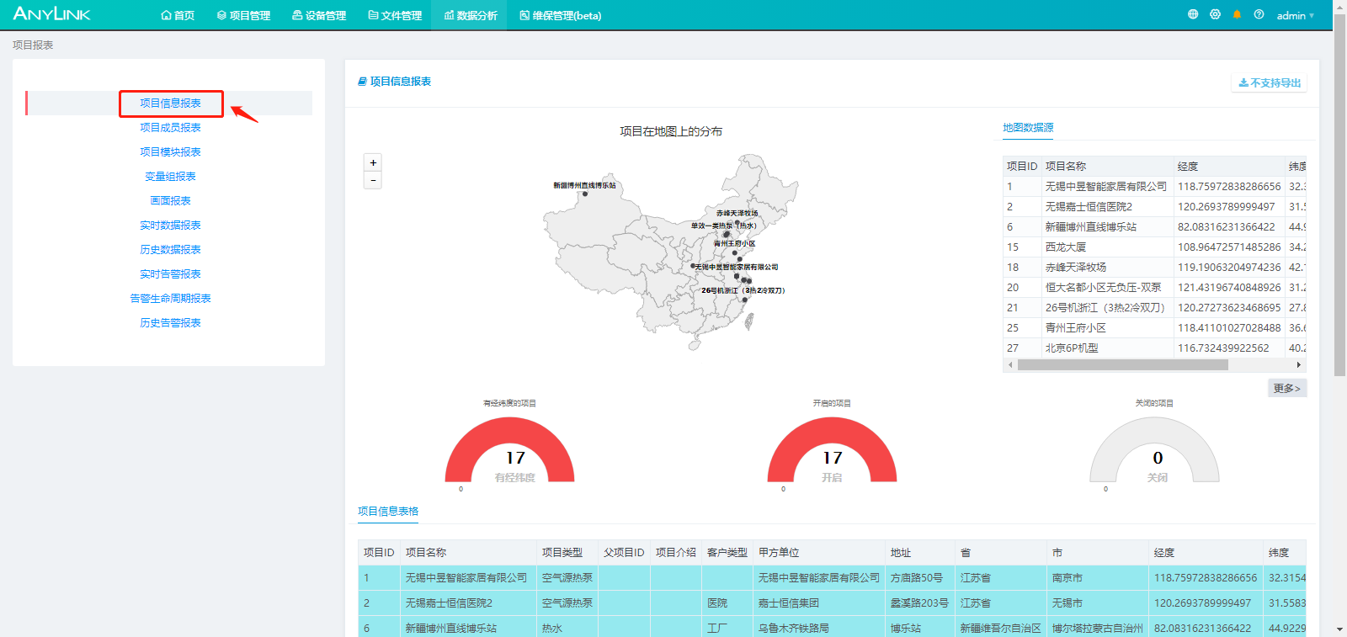Click the page scrollbar down arrow
The width and height of the screenshot is (1347, 637).
click(1339, 629)
